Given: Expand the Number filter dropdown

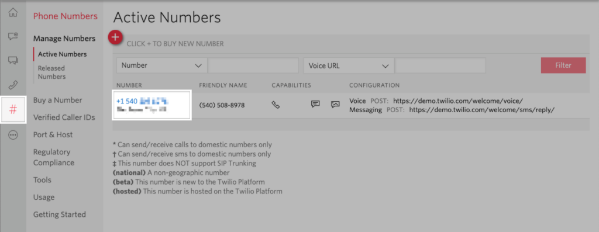Looking at the screenshot, I should [x=162, y=65].
